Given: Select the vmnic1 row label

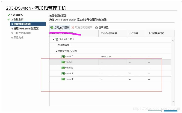Looking at the screenshot, I should click(69, 62).
